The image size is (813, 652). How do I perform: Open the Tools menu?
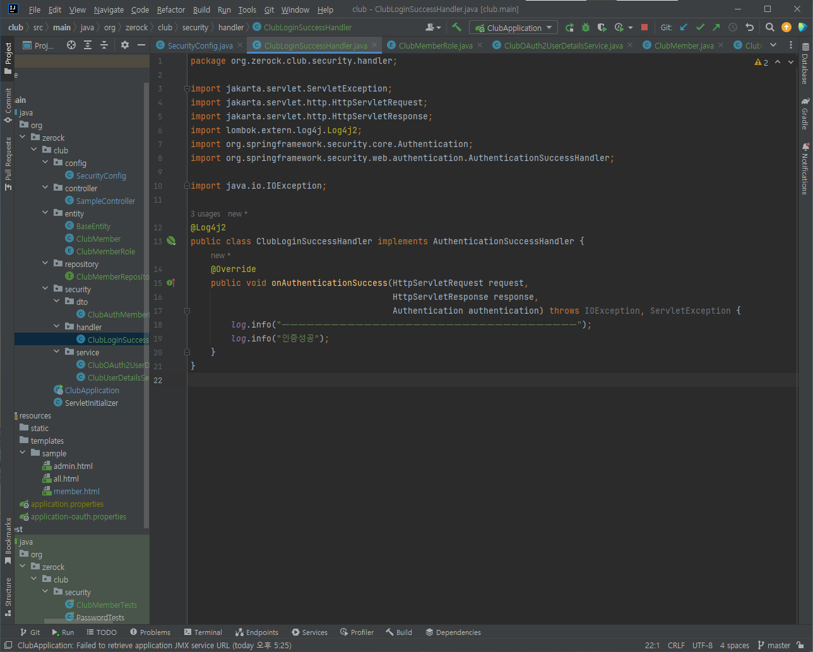point(247,9)
